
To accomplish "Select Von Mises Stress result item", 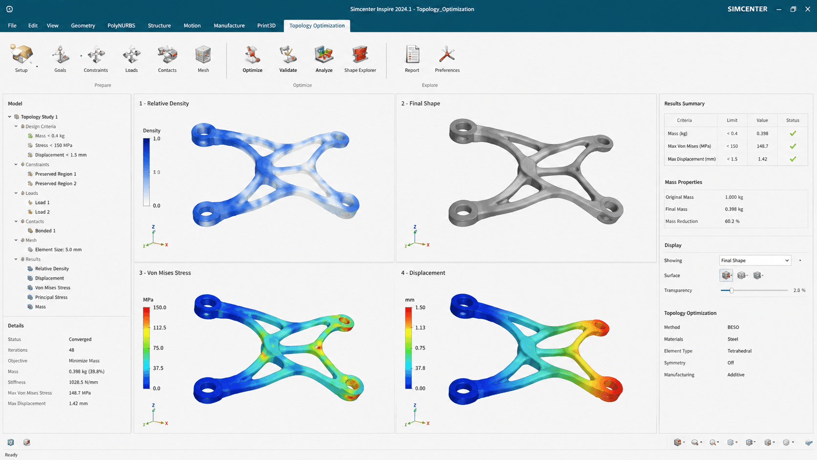I will click(x=53, y=287).
